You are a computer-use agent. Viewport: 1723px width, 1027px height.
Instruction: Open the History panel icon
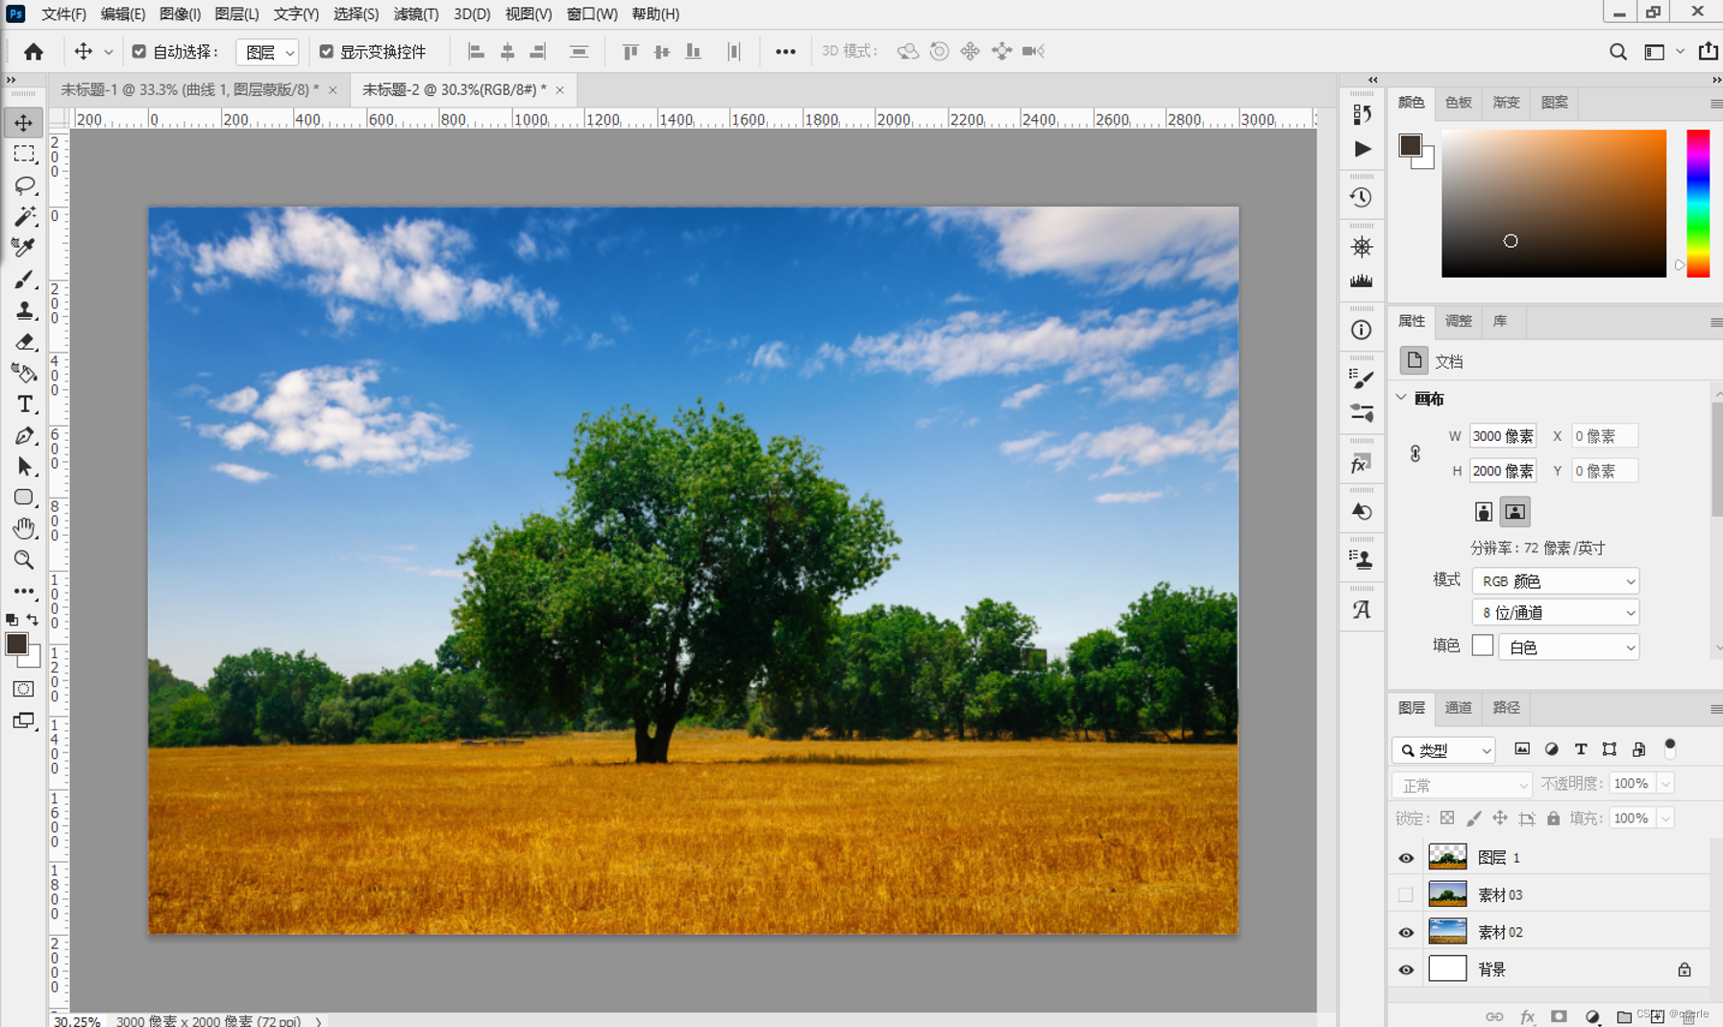1361,198
